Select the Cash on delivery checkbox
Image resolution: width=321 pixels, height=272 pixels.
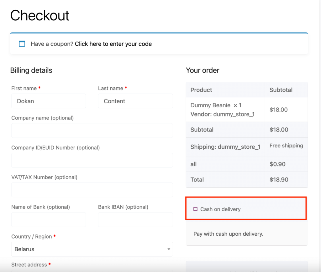click(195, 209)
